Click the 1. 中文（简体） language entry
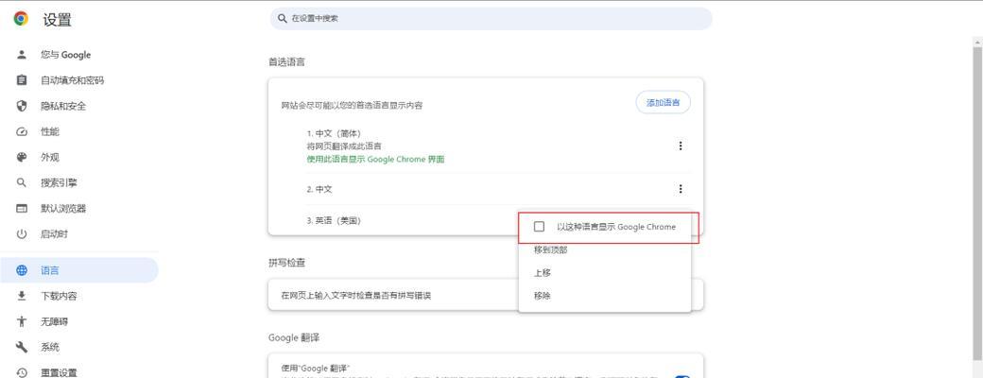Screen dimensions: 983x378 click(x=334, y=133)
